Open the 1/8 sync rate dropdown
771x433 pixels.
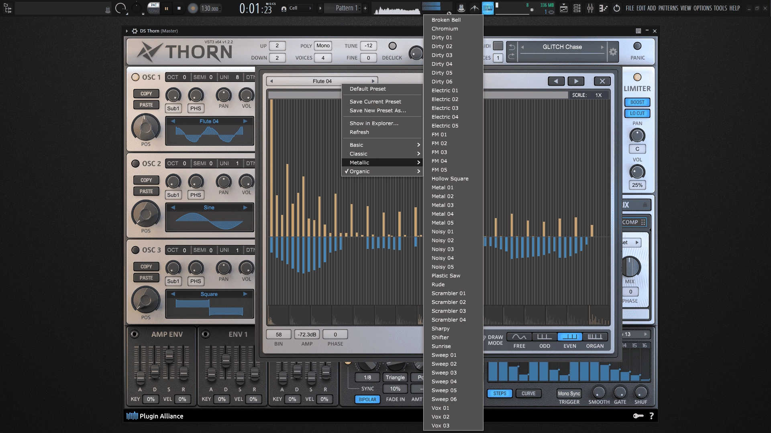tap(367, 377)
